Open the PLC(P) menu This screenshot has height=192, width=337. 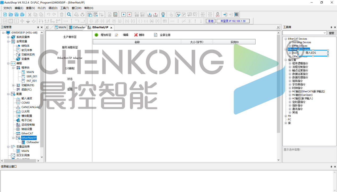pos(42,8)
